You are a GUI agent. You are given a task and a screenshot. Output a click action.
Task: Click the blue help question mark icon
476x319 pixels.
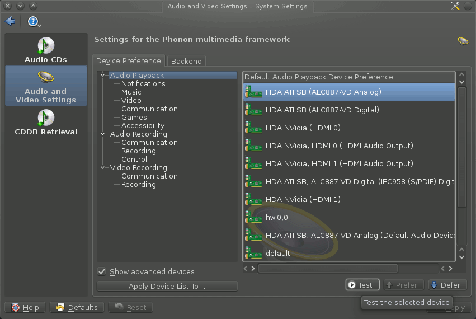pyautogui.click(x=33, y=21)
